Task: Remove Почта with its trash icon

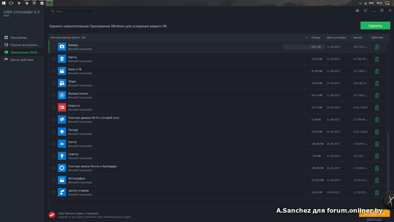Action: click(377, 144)
